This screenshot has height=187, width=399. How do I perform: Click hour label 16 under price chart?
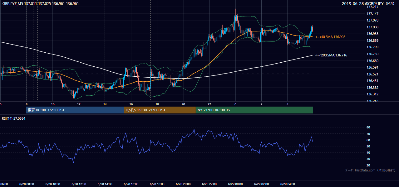click(131, 104)
